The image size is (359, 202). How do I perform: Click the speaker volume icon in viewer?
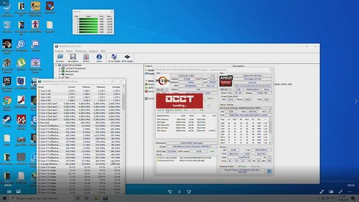(9, 191)
